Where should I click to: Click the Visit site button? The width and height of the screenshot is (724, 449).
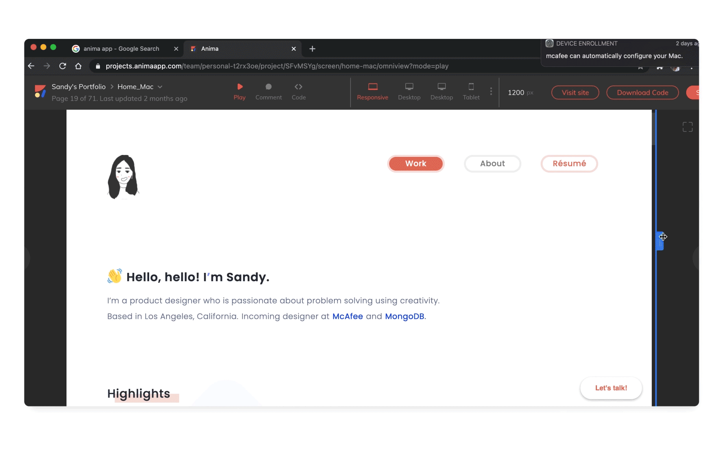tap(575, 93)
